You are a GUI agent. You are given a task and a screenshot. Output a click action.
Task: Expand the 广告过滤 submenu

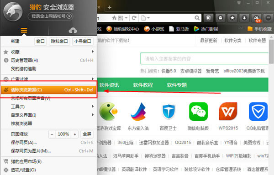(x=48, y=79)
